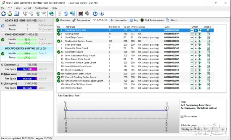
Task: Toggle the Show values checkbox
Action: pos(182,116)
